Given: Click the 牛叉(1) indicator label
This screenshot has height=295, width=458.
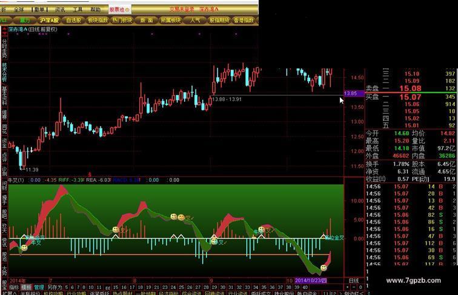Looking at the screenshot, I should [x=16, y=180].
